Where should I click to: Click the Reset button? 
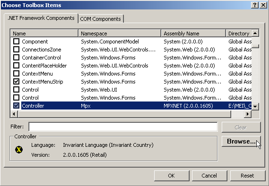pyautogui.click(x=247, y=176)
